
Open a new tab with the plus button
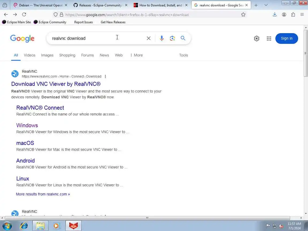point(256,5)
